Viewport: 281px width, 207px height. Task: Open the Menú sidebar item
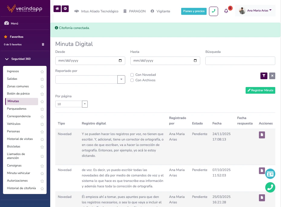(15, 23)
